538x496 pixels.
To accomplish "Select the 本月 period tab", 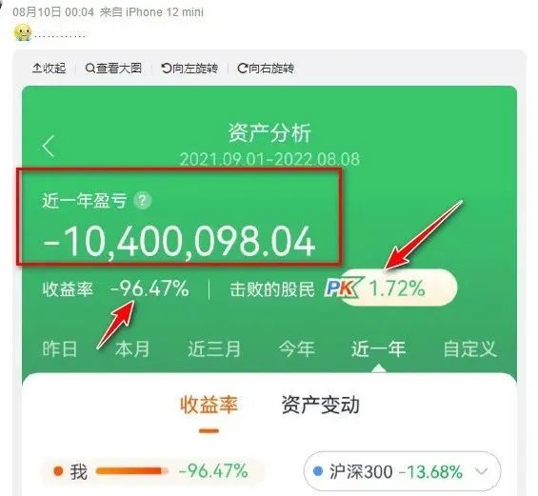I will (x=132, y=349).
